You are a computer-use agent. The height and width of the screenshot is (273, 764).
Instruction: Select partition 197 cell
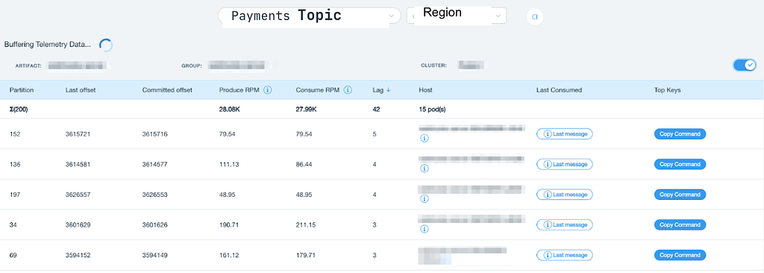15,195
